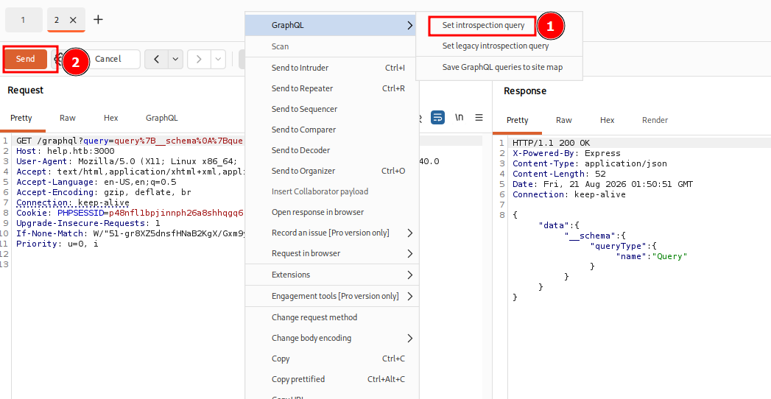Image resolution: width=771 pixels, height=399 pixels.
Task: Open the response Raw tab
Action: (x=564, y=120)
